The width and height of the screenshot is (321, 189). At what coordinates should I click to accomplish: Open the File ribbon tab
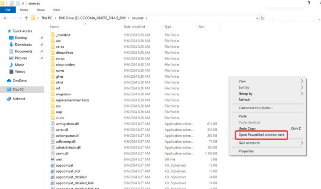7,10
